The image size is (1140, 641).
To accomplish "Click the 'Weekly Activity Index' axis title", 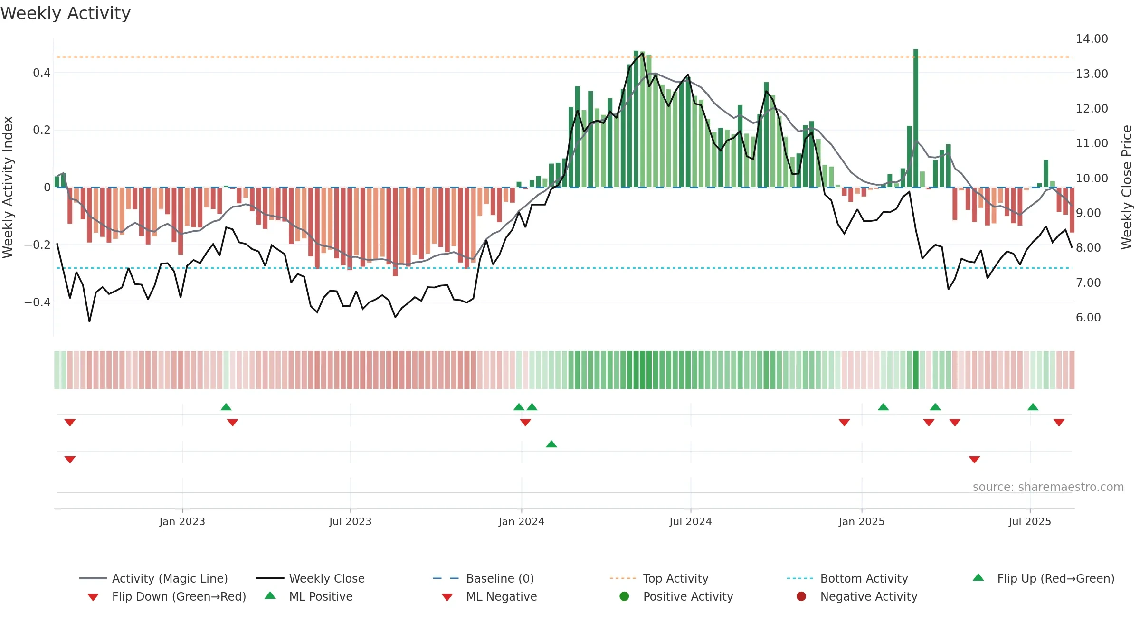I will tap(8, 187).
